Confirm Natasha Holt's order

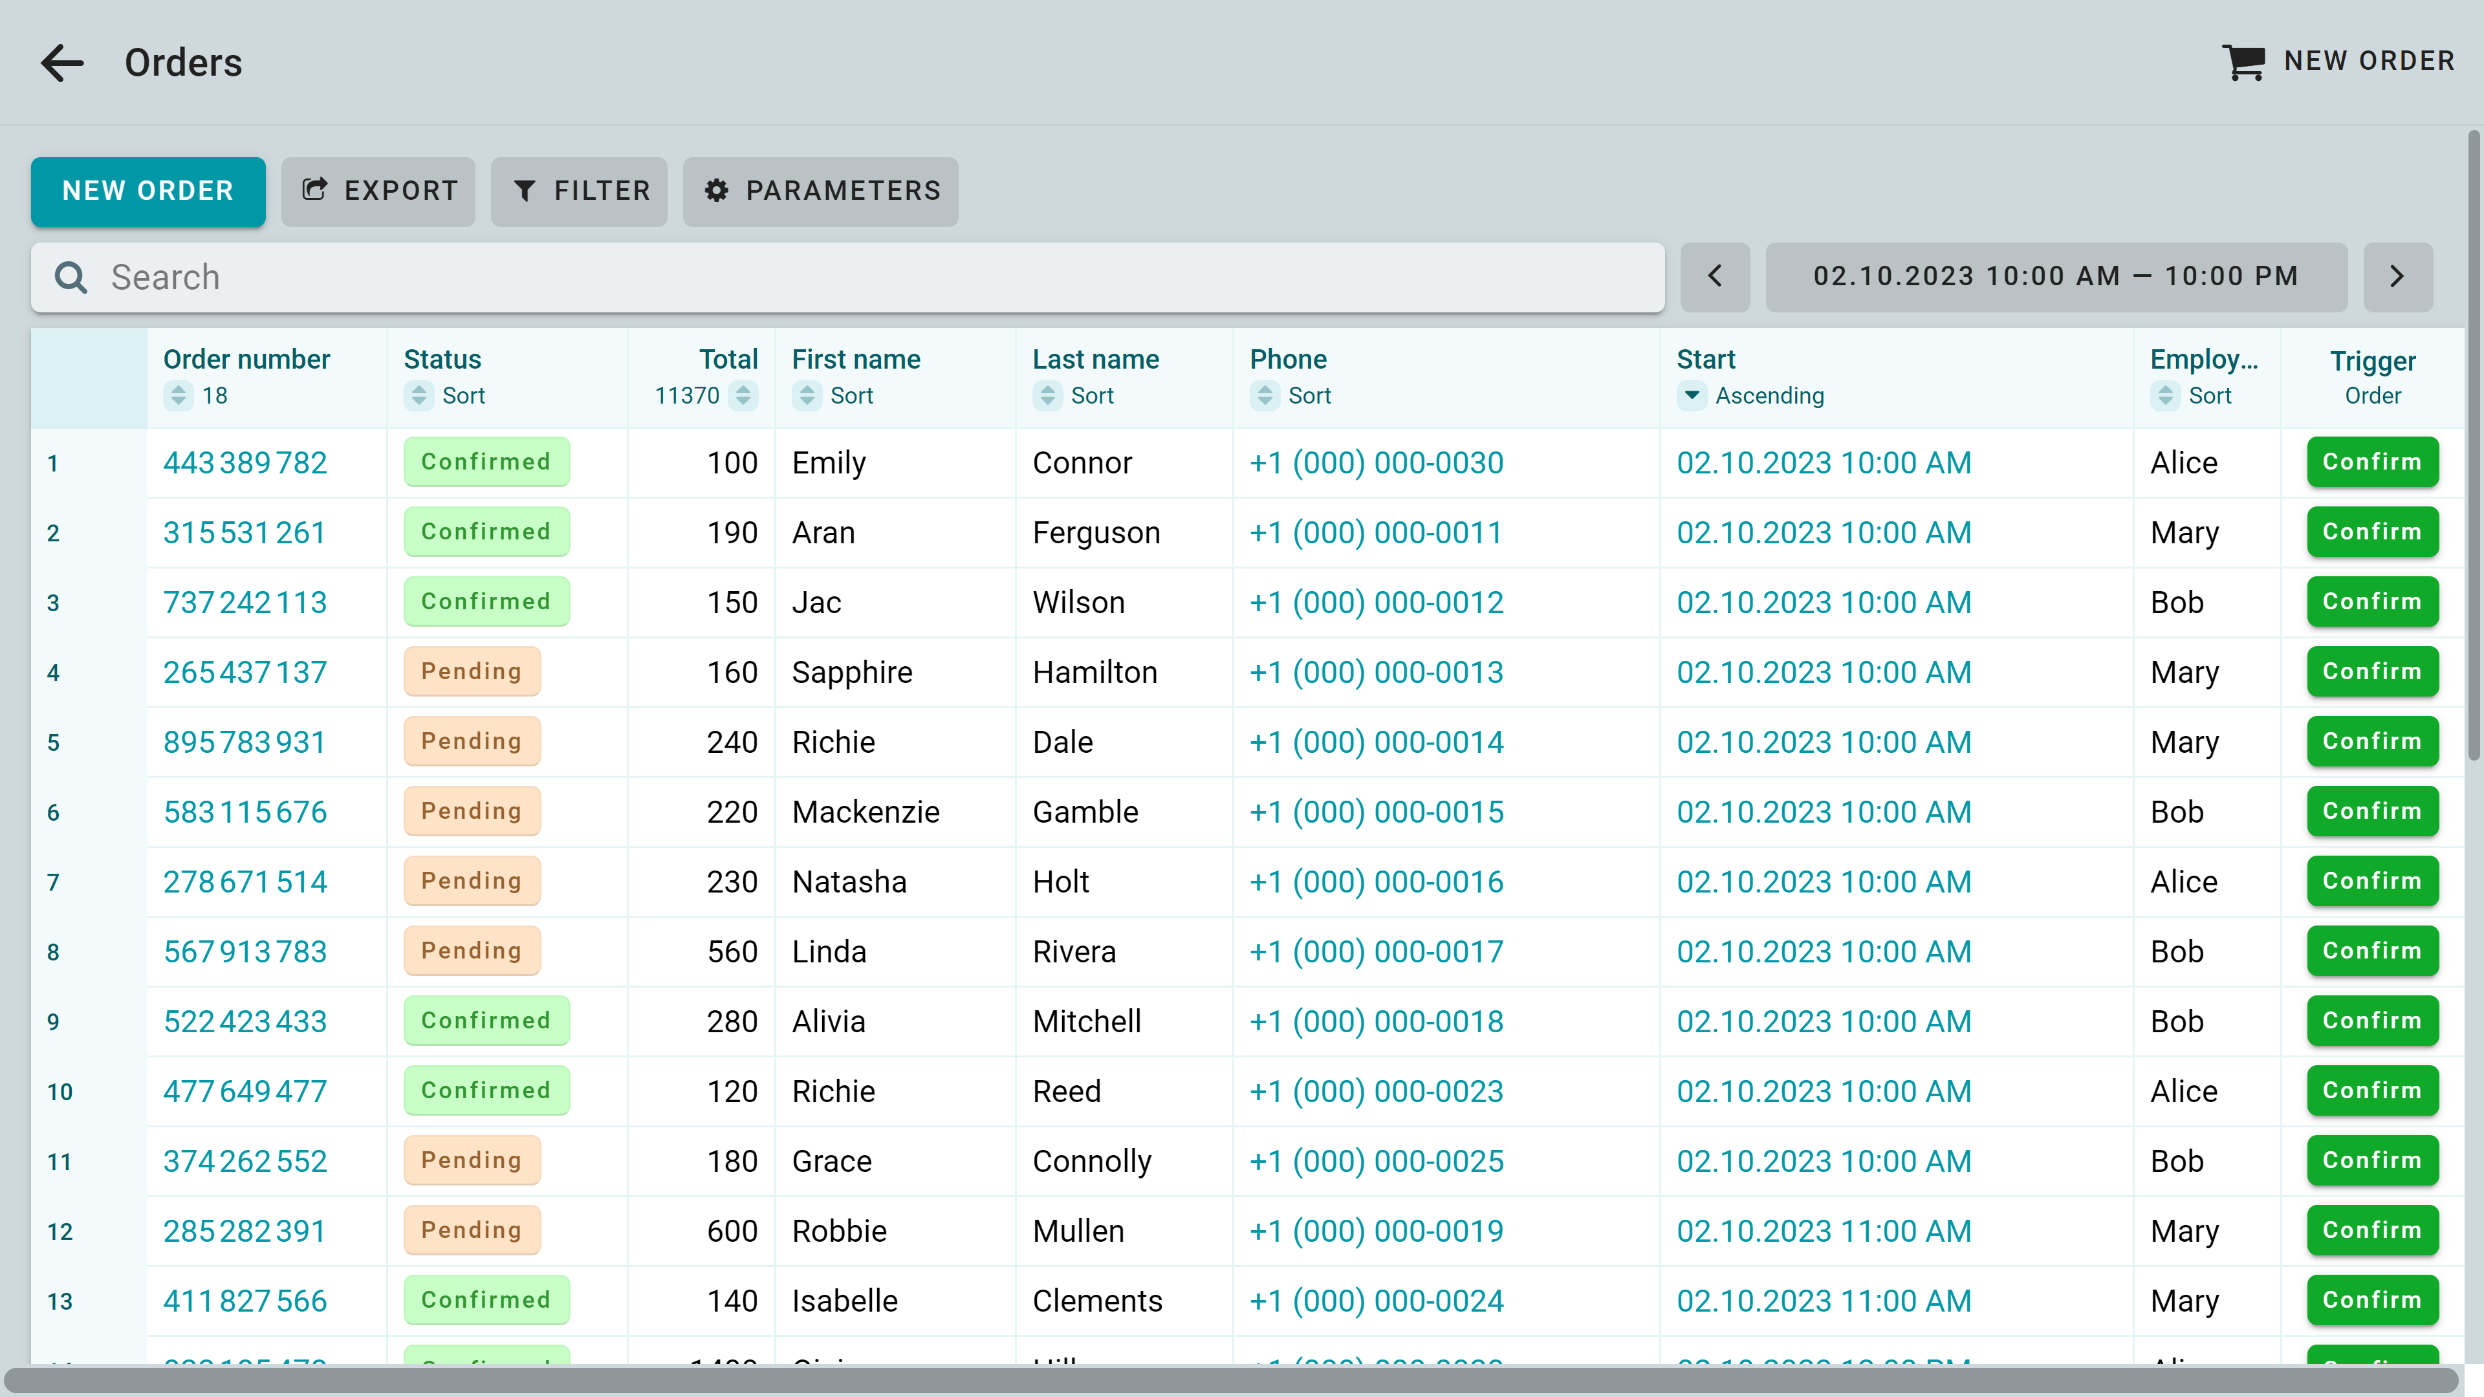point(2372,881)
